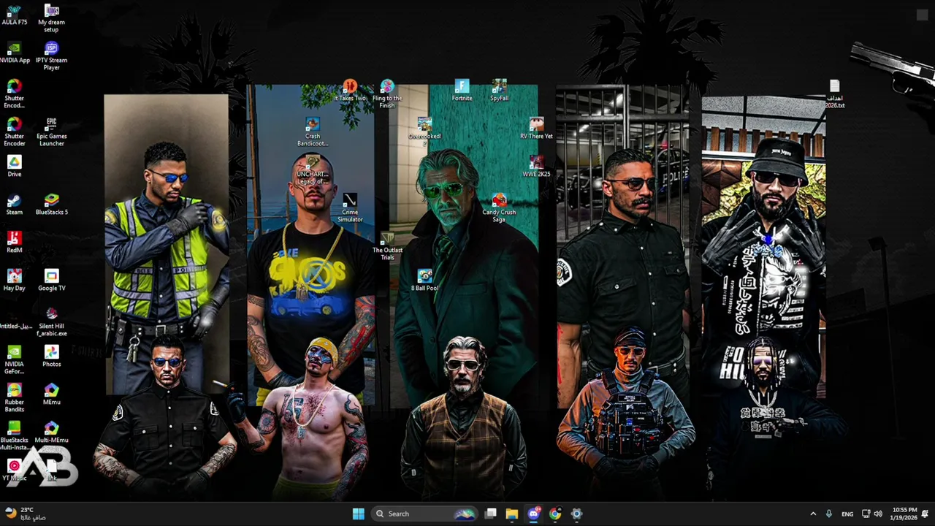The image size is (935, 526).
Task: Open the notification center bell icon
Action: [925, 514]
